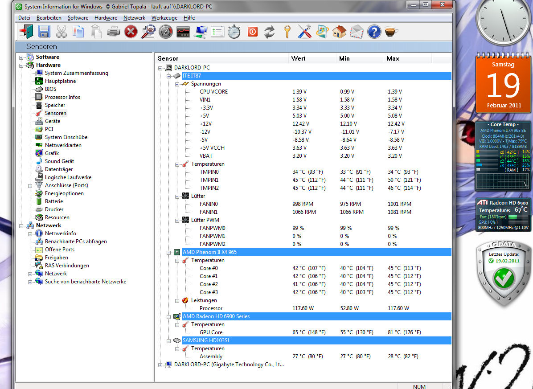Select the GPU Core temperature row
533x389 pixels.
pyautogui.click(x=211, y=332)
